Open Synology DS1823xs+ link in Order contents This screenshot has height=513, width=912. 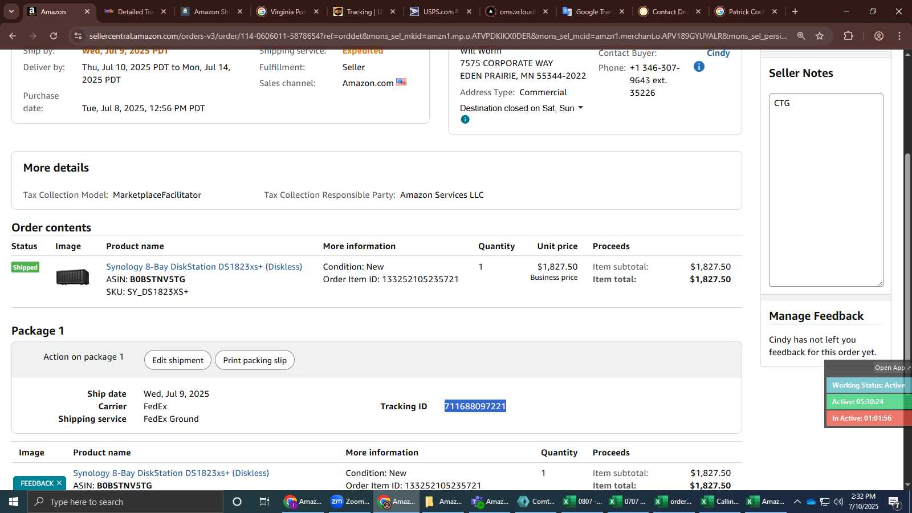point(204,267)
